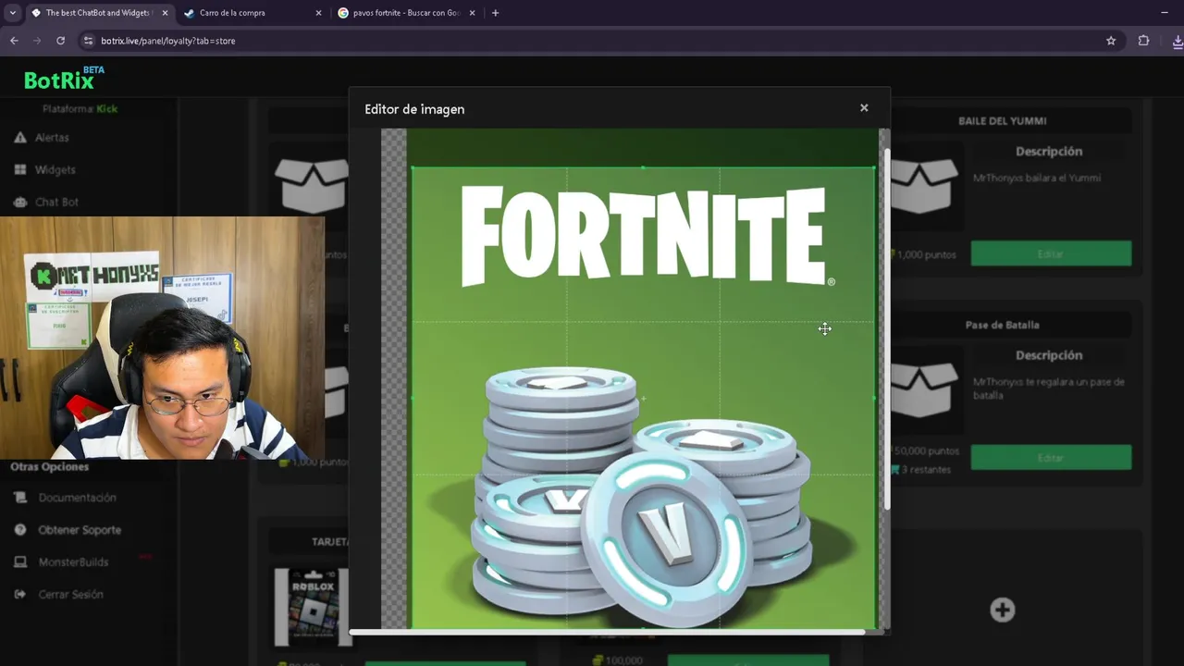This screenshot has height=666, width=1184.
Task: Open the tab search dropdown
Action: [x=12, y=13]
